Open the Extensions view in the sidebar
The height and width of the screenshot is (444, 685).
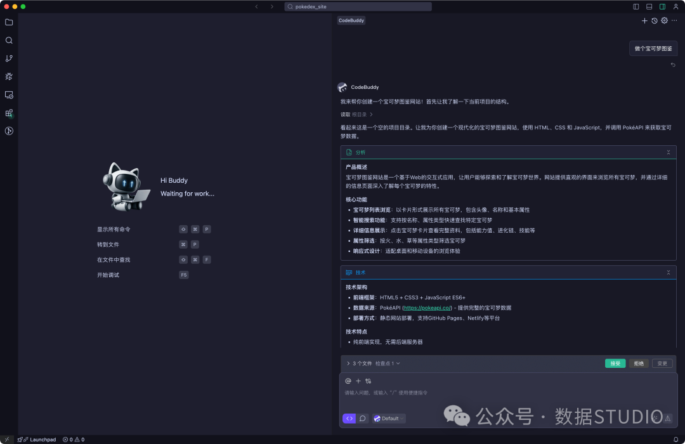pos(9,113)
